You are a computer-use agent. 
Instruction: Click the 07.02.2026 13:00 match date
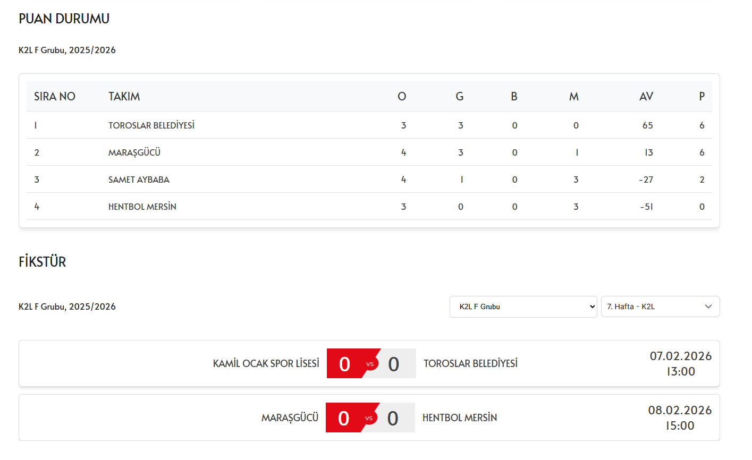[681, 364]
